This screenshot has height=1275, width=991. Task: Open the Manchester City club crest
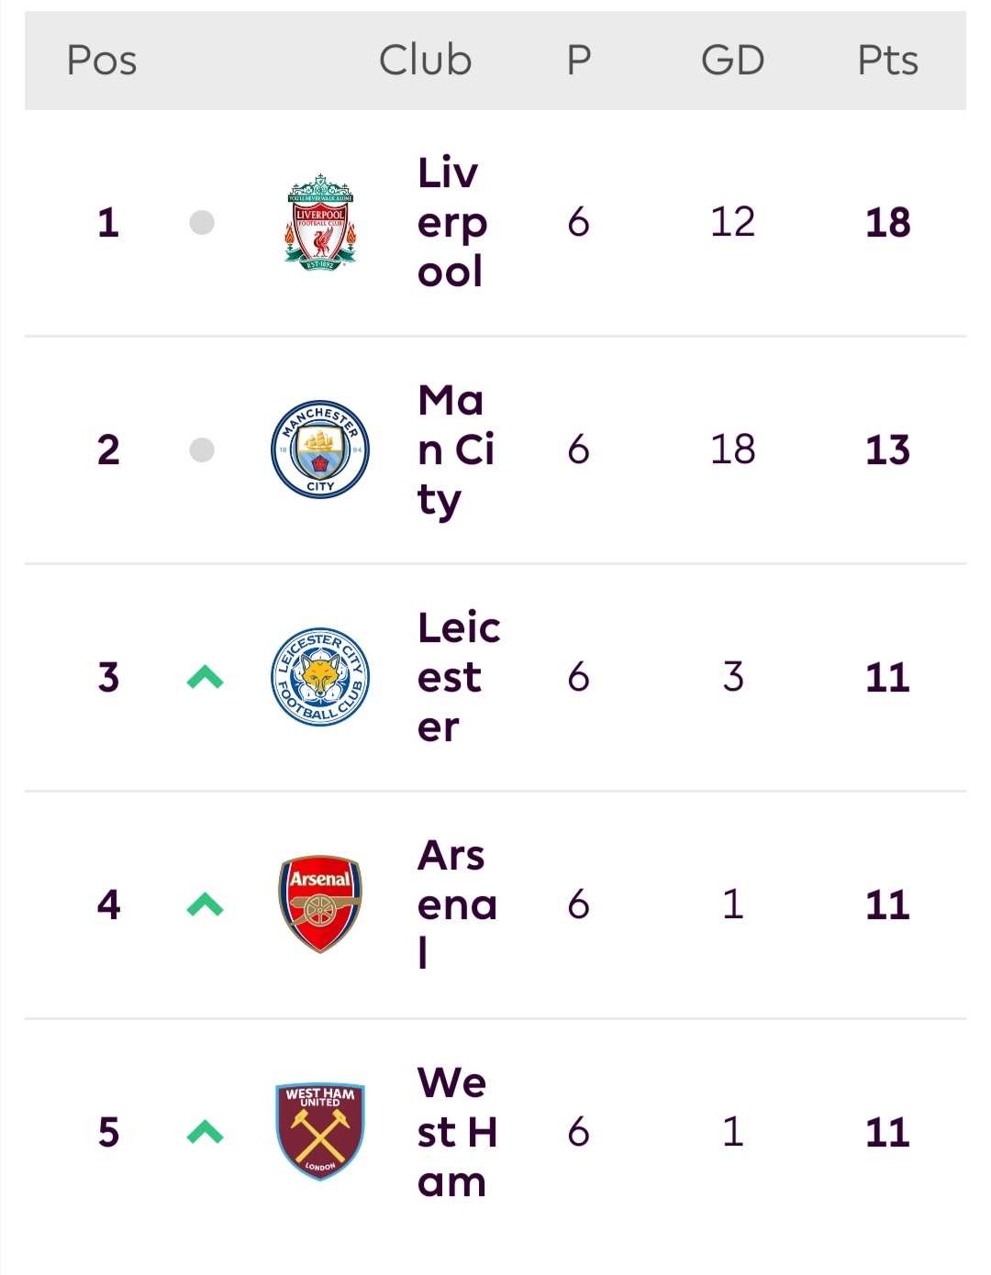320,449
